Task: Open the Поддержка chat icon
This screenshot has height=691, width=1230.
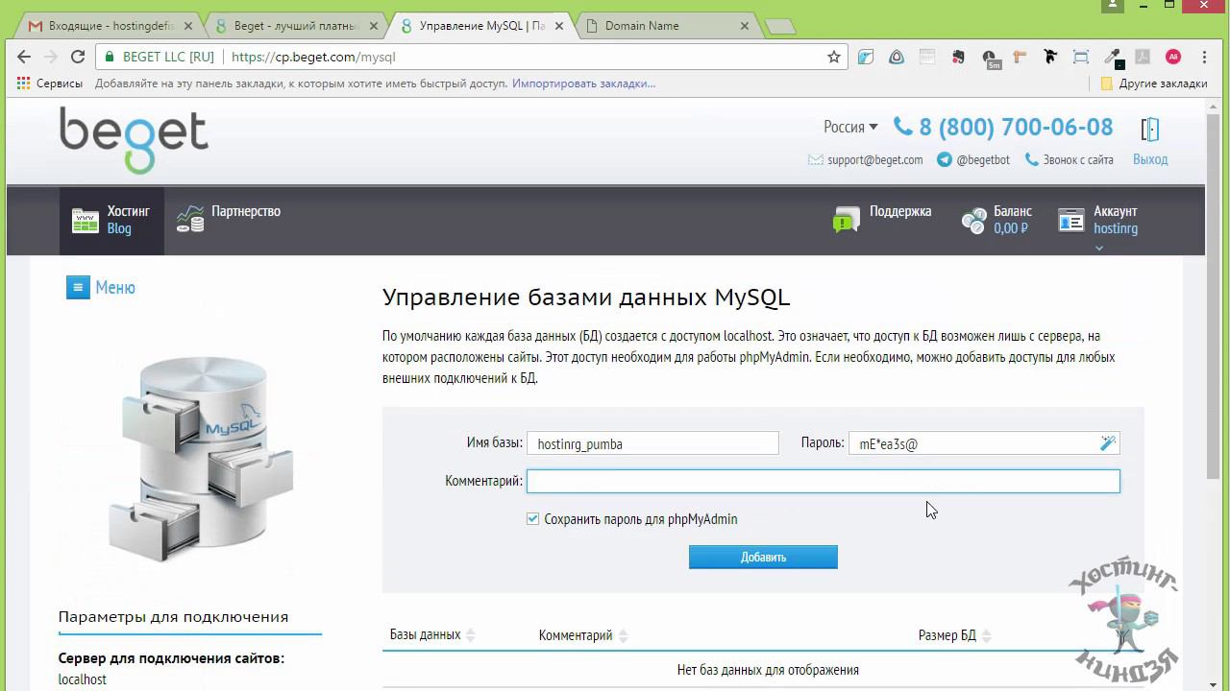Action: click(x=847, y=220)
